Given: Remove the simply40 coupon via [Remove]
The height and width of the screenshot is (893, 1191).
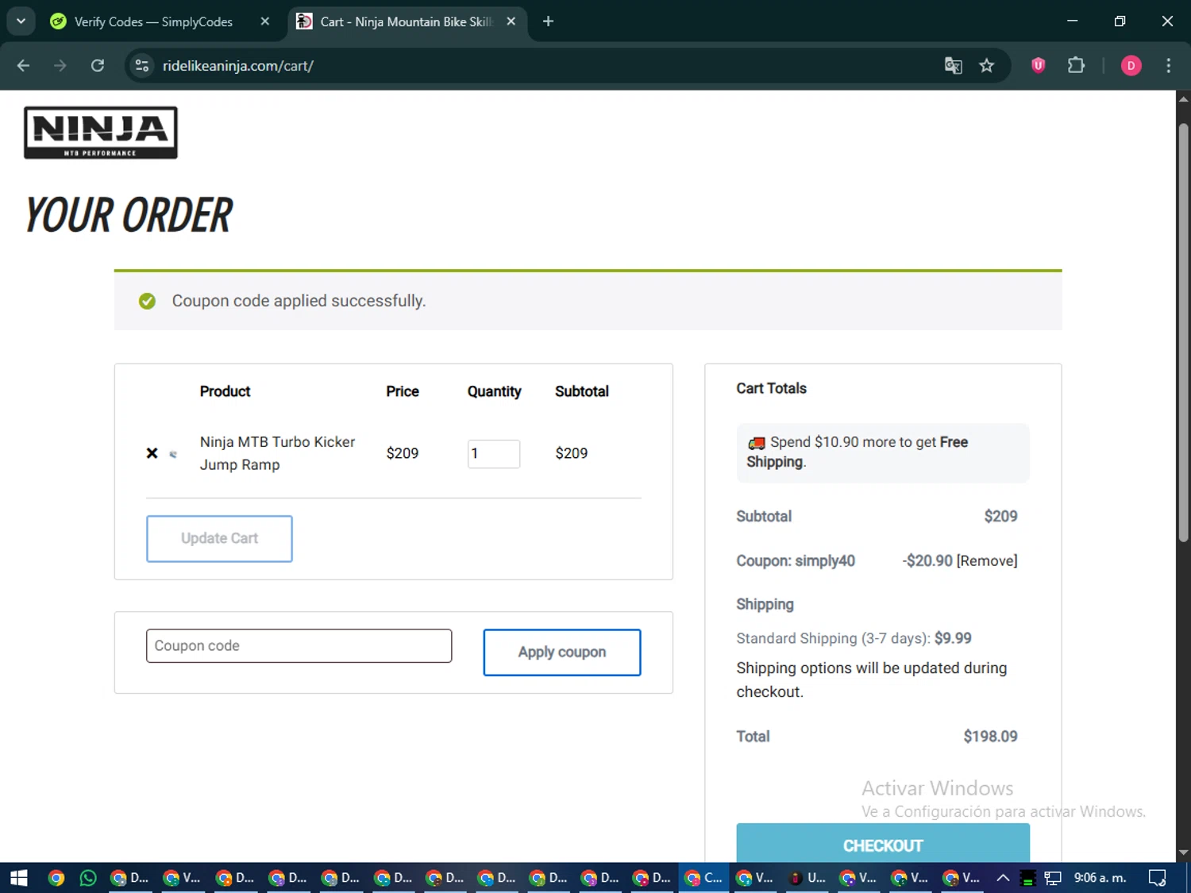Looking at the screenshot, I should point(987,561).
